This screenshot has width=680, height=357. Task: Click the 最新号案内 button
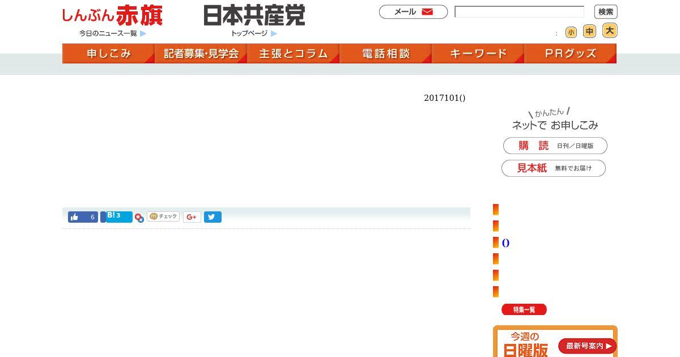587,346
